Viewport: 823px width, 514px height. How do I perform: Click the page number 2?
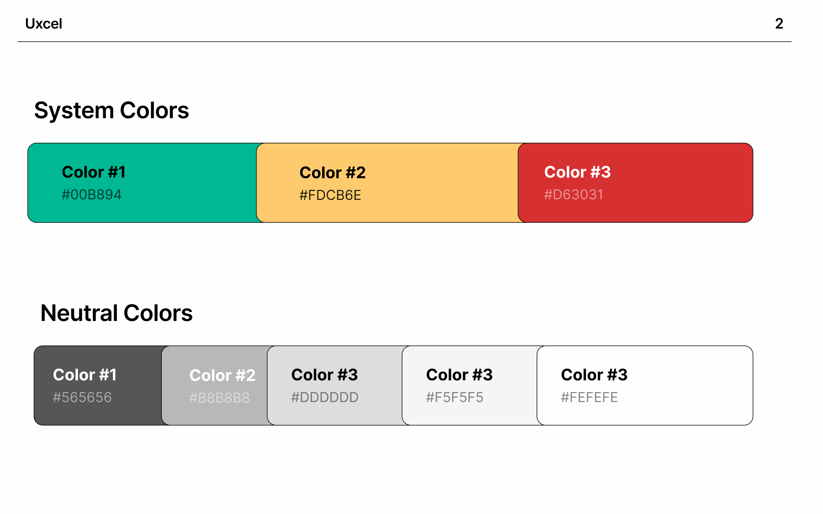pyautogui.click(x=779, y=24)
